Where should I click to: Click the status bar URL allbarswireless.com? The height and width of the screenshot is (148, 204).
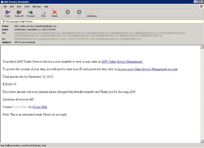(x=23, y=145)
